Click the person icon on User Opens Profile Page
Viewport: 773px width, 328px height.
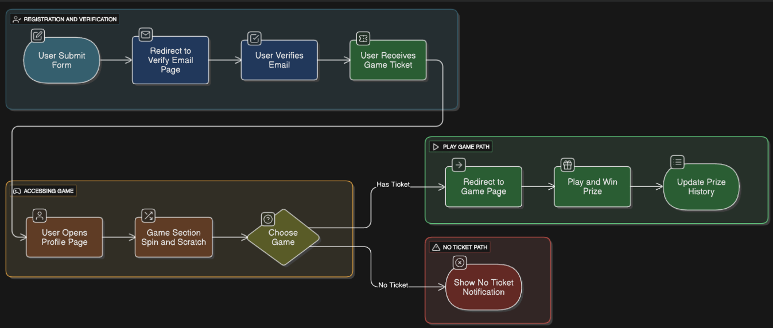(40, 216)
